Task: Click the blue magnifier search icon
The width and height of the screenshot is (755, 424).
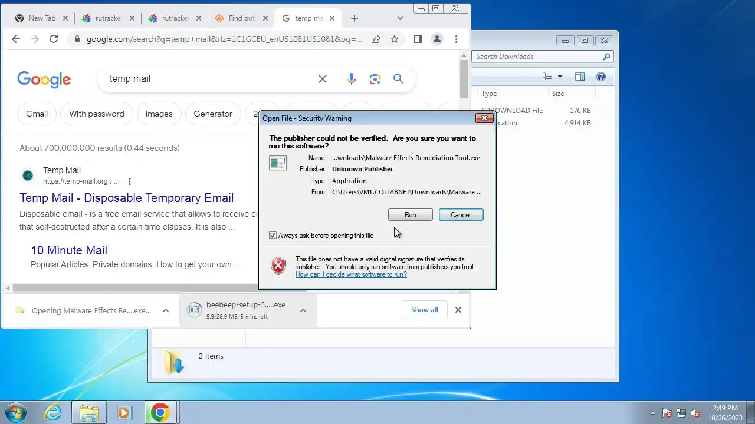Action: coord(398,79)
